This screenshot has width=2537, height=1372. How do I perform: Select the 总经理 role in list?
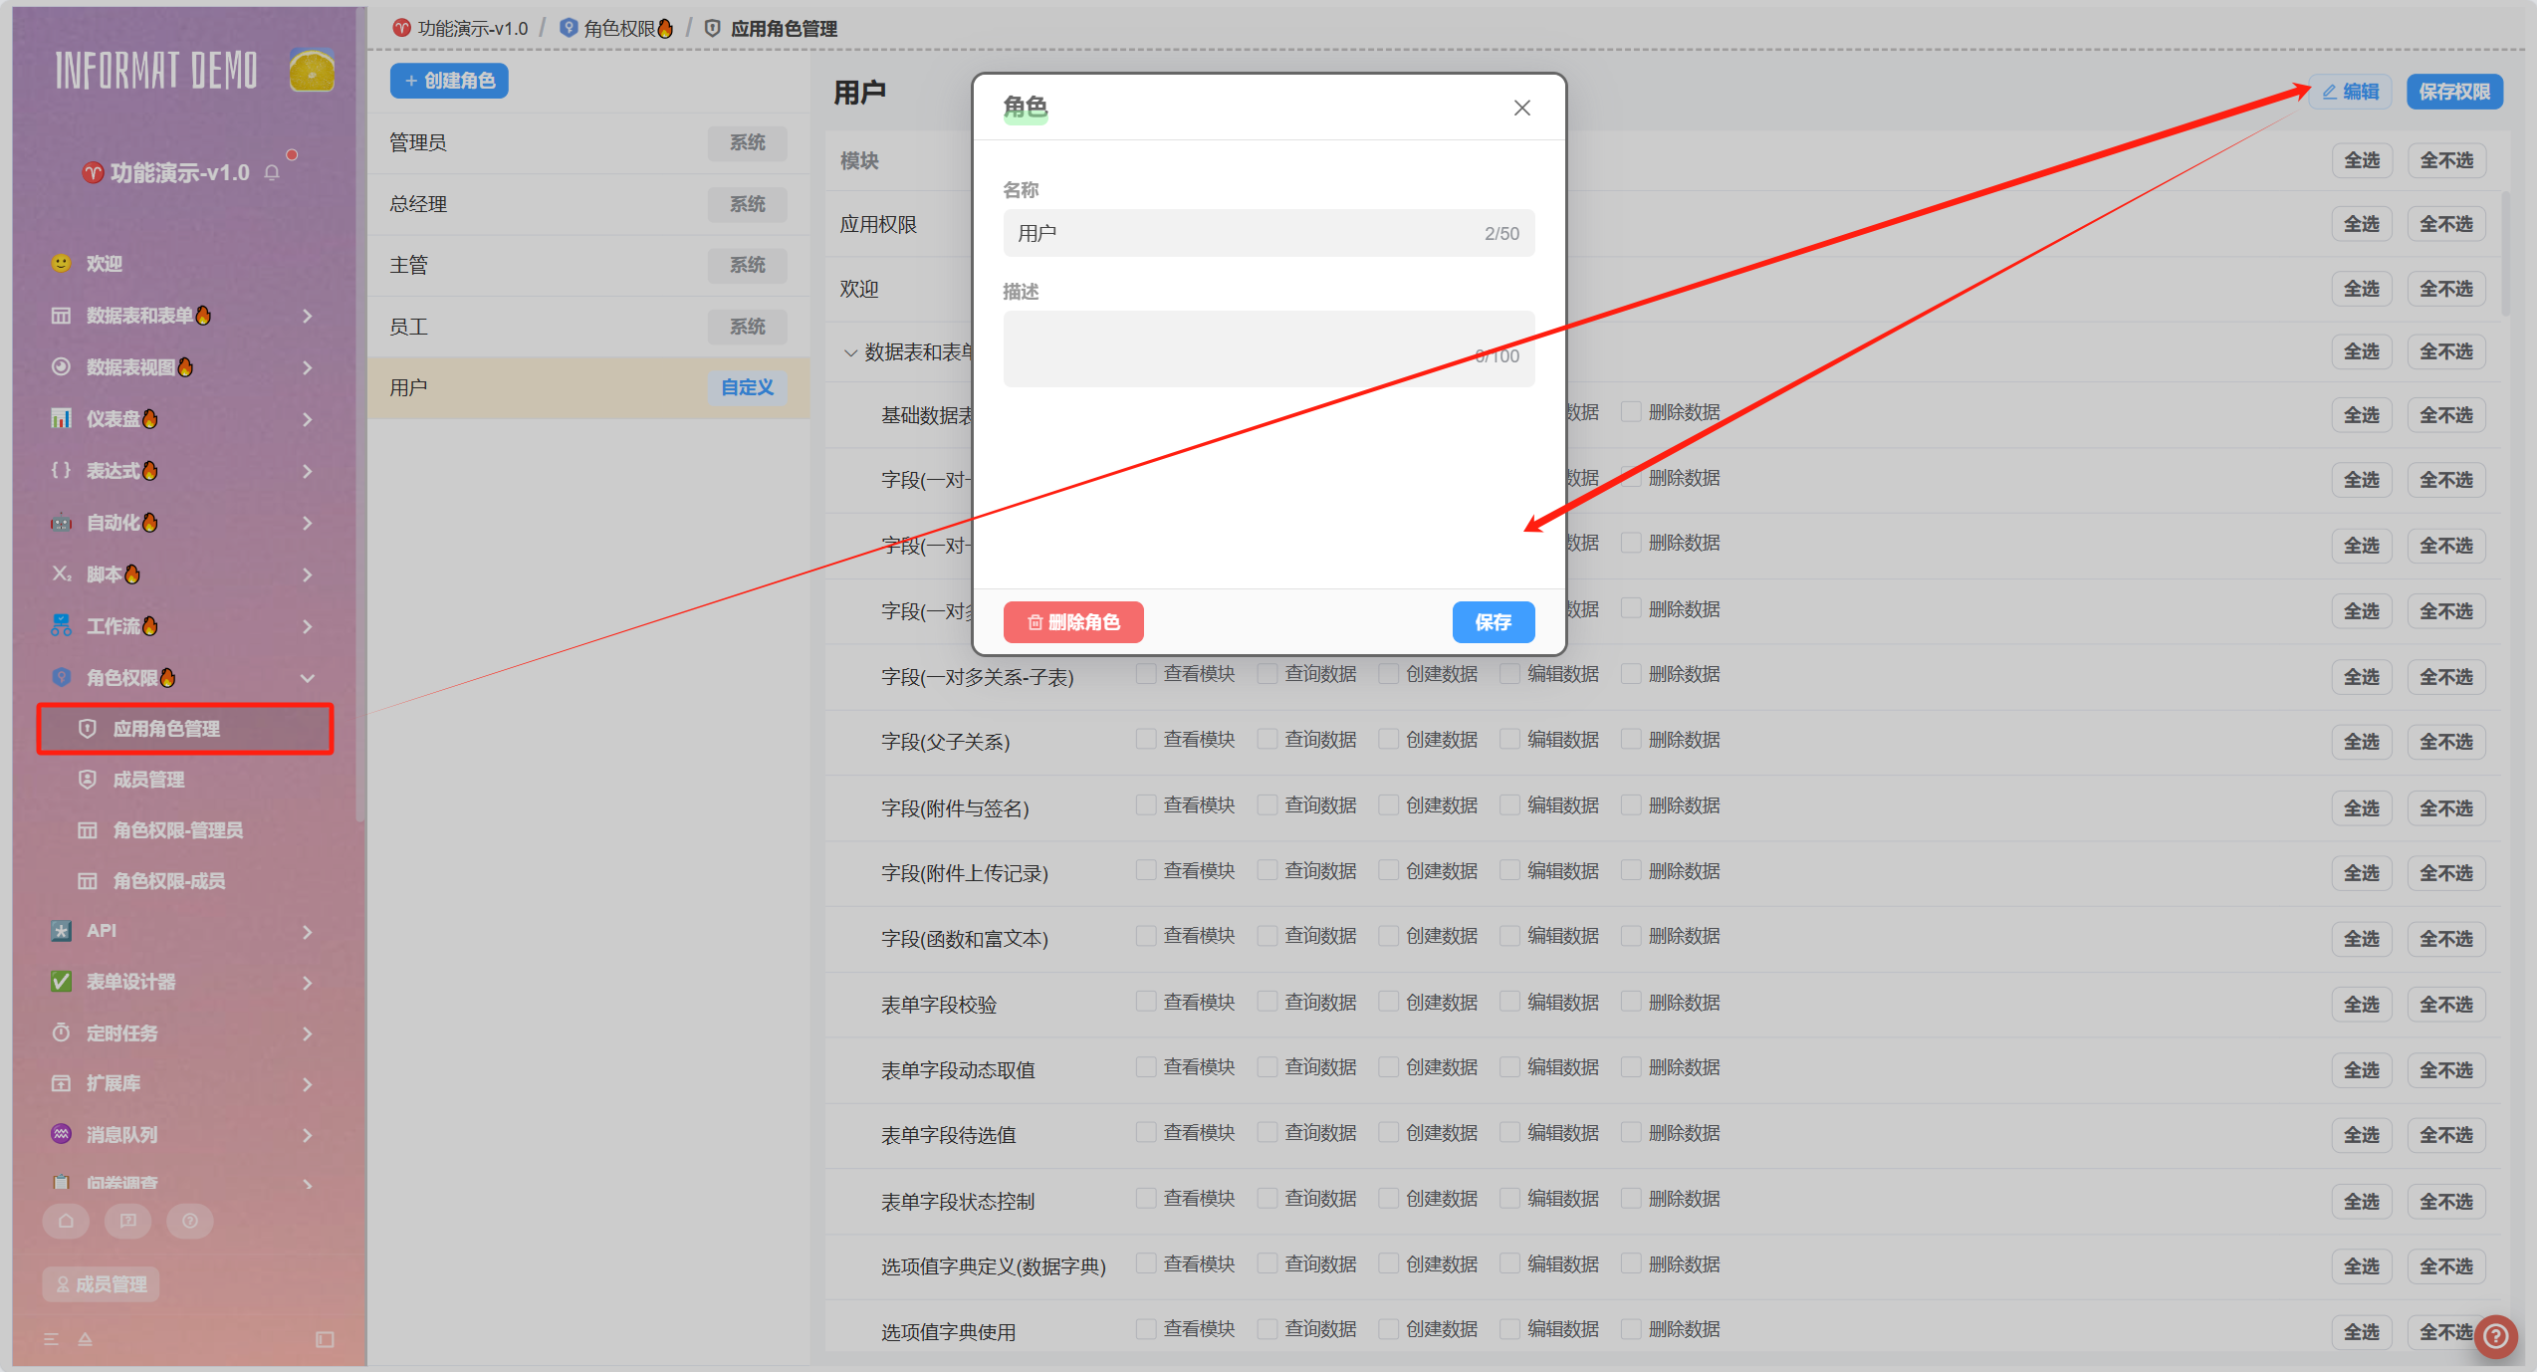(418, 204)
